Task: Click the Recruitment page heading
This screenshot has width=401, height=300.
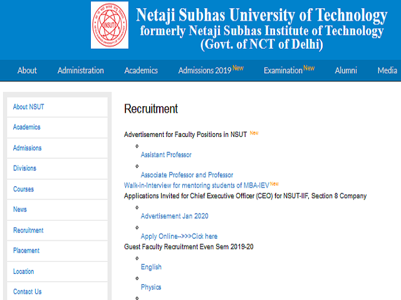Action: (x=151, y=109)
